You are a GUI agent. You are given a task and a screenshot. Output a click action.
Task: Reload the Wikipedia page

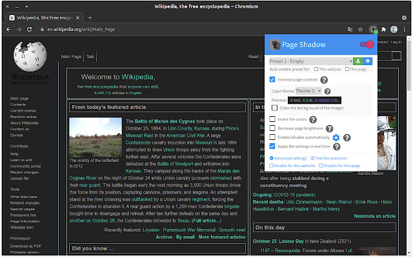[x=29, y=30]
